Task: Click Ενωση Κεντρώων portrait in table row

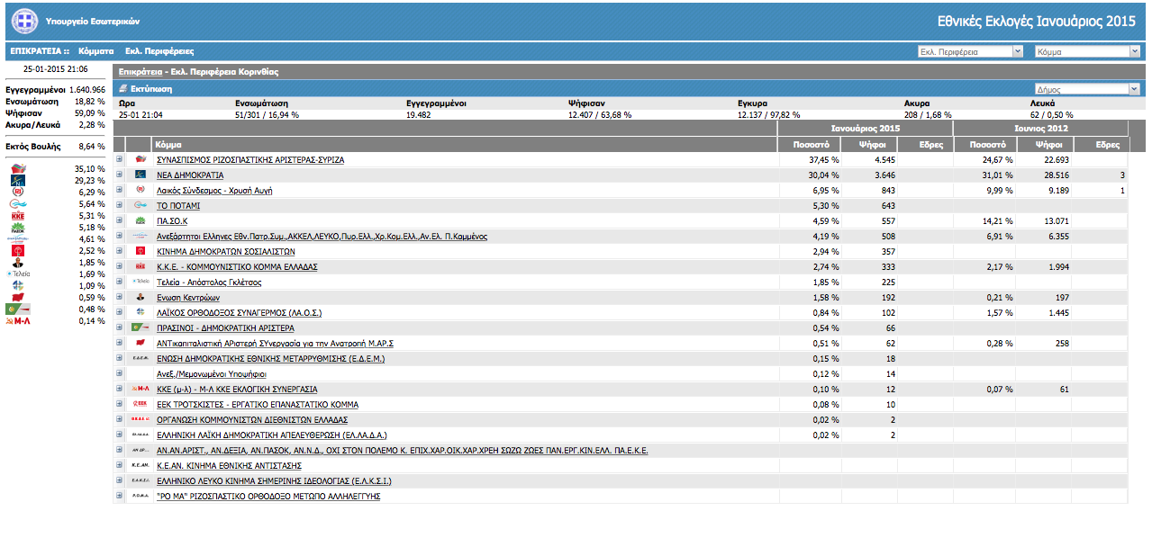Action: tap(140, 298)
